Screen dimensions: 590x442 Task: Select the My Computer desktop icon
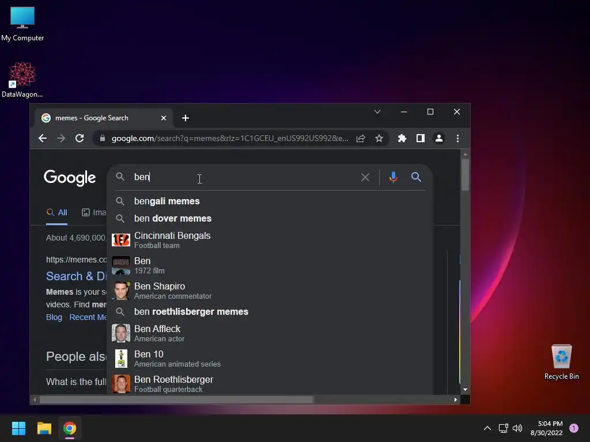[x=22, y=24]
